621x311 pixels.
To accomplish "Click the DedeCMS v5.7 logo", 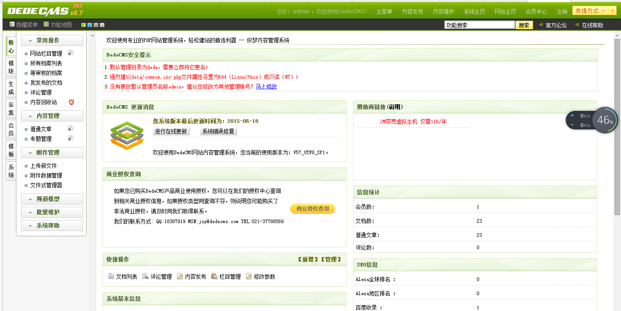I will tap(45, 11).
